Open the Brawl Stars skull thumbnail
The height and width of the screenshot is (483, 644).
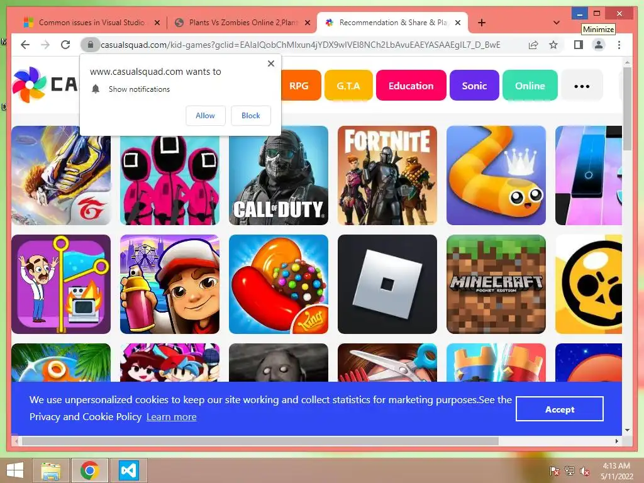pyautogui.click(x=589, y=284)
